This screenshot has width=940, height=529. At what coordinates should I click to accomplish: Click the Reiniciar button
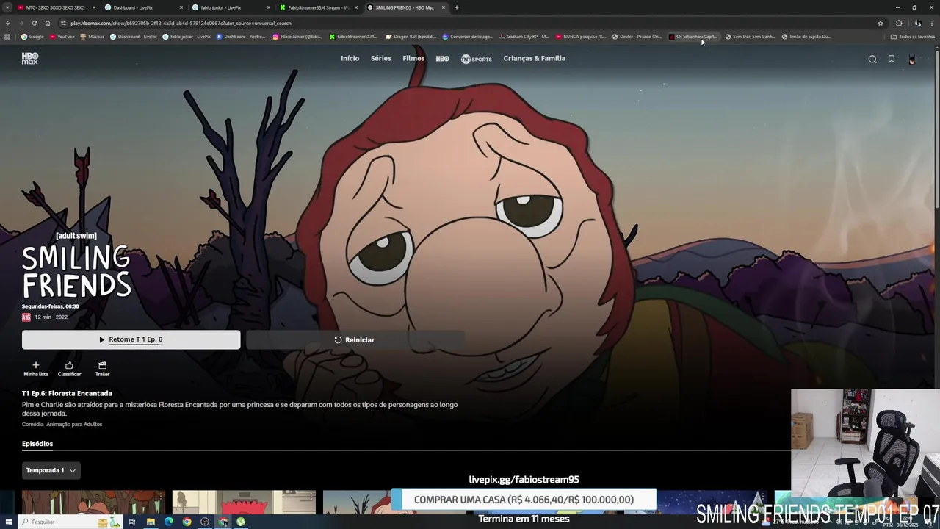(355, 339)
